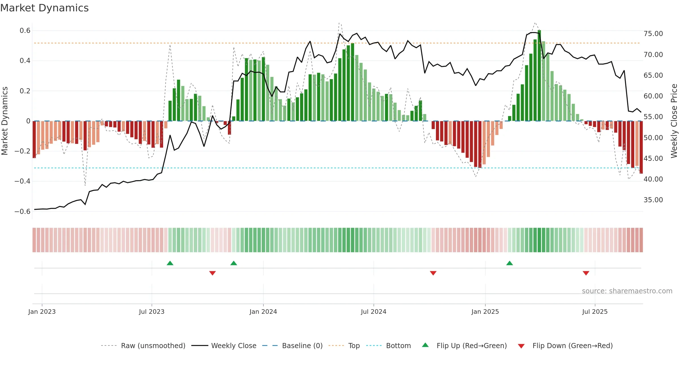
Task: Click the 45.00 price axis label
Action: [x=653, y=158]
